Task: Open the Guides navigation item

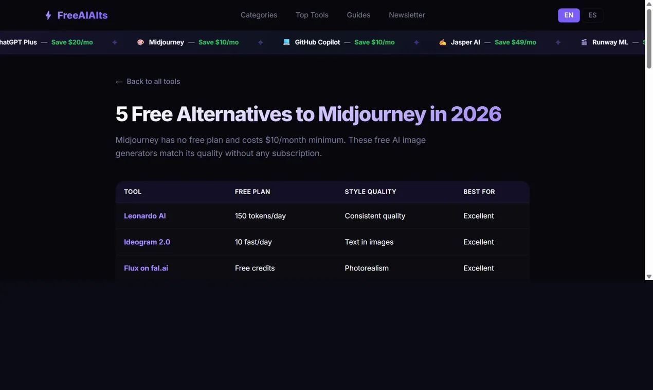Action: (358, 15)
